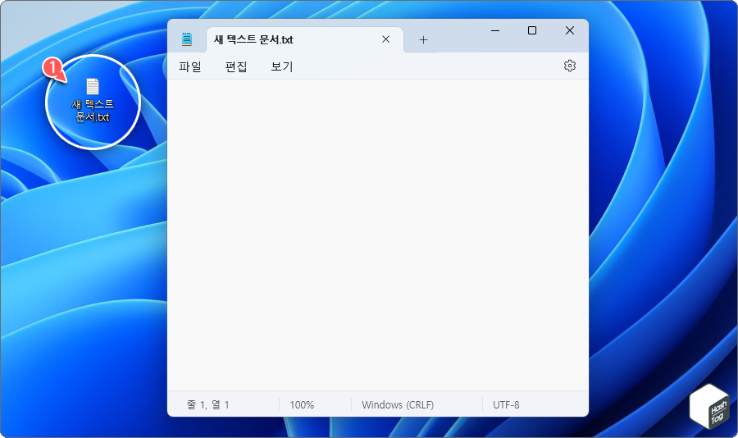Click the Notepad app icon in title bar

[187, 39]
